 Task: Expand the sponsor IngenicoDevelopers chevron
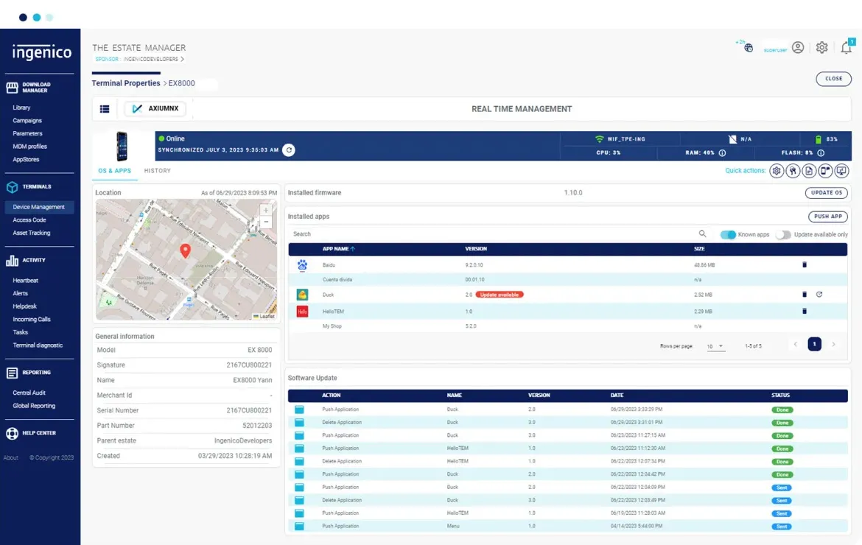pos(183,59)
